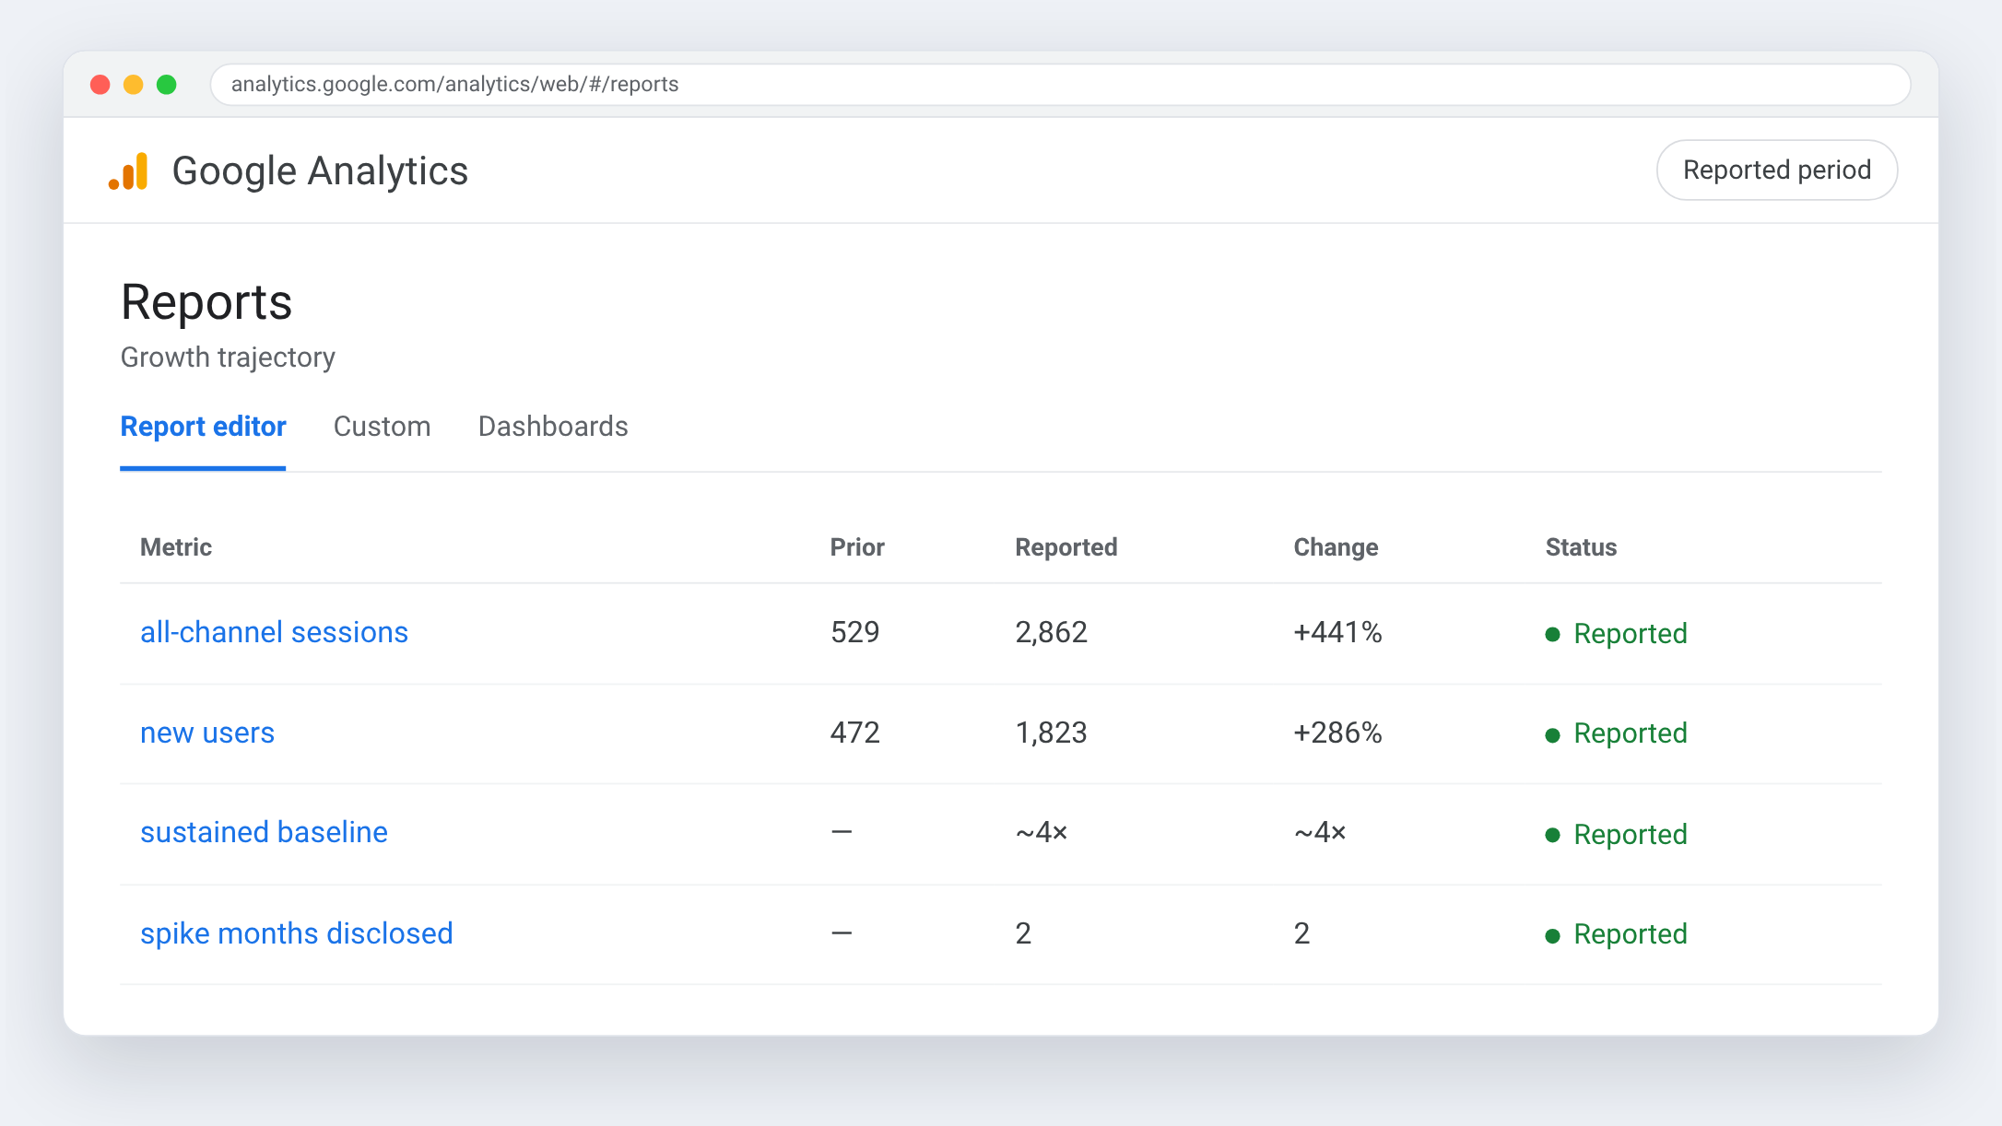2002x1126 pixels.
Task: Select the +441% change value
Action: (1337, 632)
